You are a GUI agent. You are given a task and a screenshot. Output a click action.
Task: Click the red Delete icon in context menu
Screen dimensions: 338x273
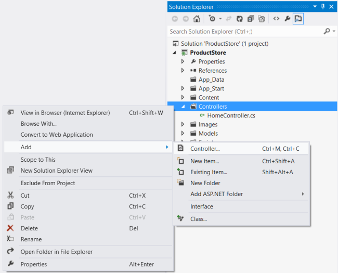point(10,228)
